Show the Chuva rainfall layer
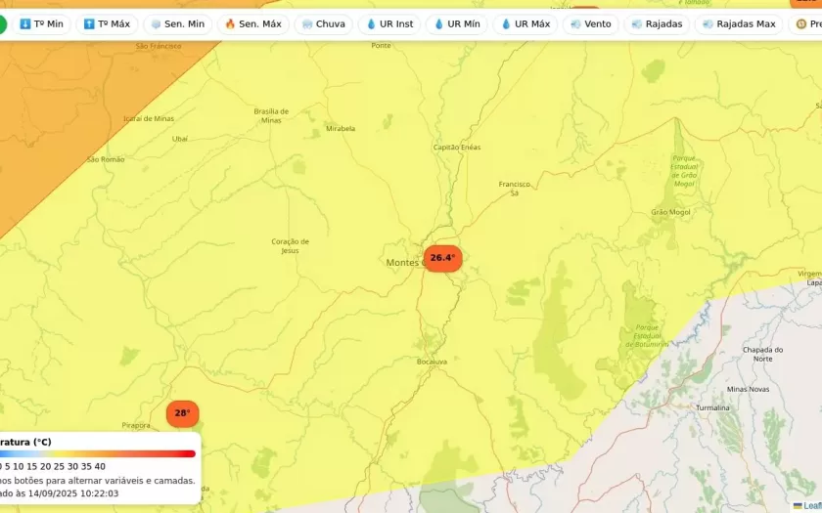822x513 pixels. coord(323,23)
